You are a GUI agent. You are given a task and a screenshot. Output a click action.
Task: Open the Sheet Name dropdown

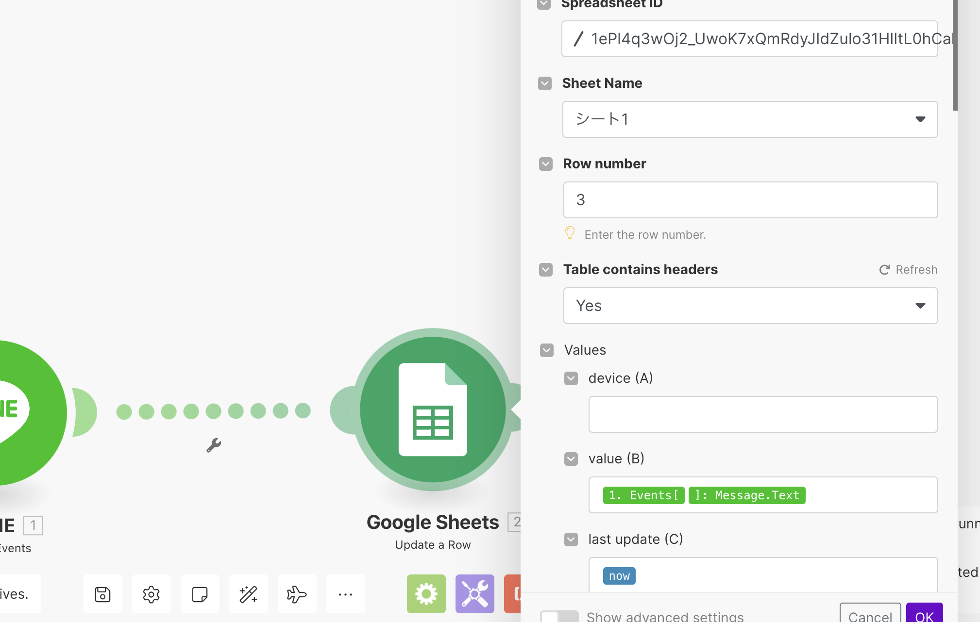(x=750, y=119)
